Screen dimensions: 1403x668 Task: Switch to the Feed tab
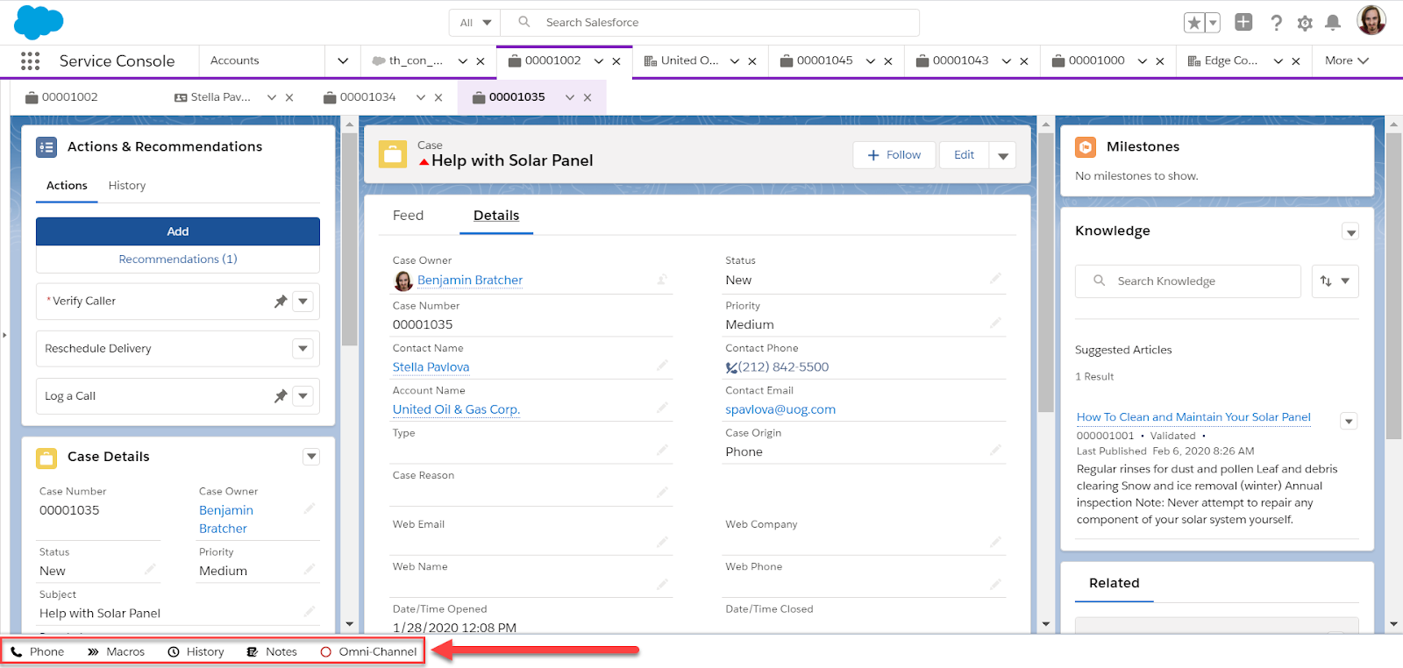(408, 216)
